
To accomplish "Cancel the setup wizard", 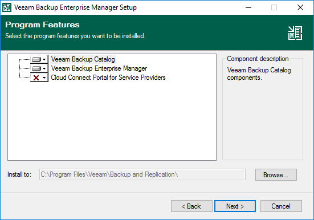I will click(x=281, y=206).
